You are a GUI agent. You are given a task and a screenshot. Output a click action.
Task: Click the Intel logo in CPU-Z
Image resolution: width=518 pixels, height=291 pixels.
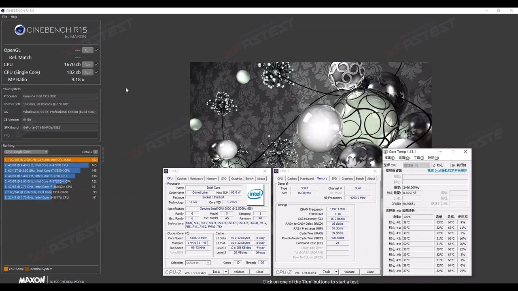tap(255, 195)
